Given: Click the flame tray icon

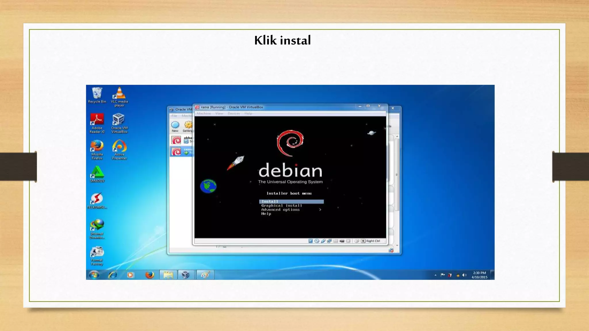Looking at the screenshot, I should pos(457,275).
